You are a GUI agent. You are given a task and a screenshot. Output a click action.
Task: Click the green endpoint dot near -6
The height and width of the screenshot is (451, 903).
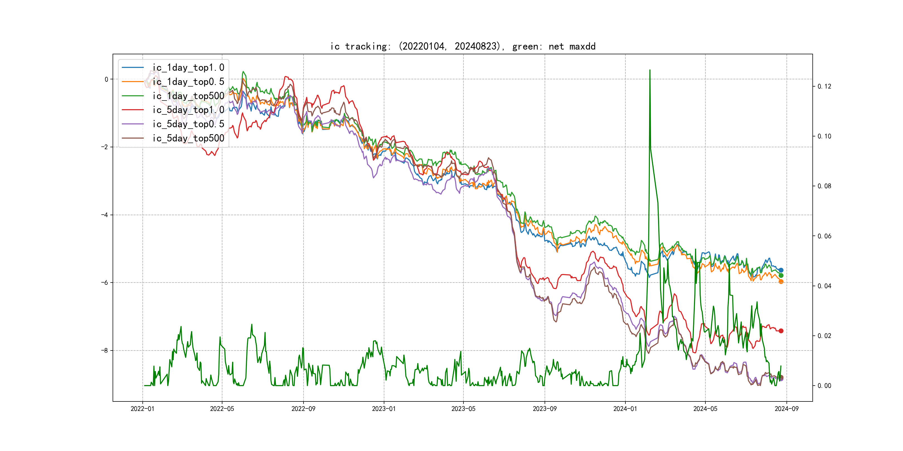click(781, 276)
